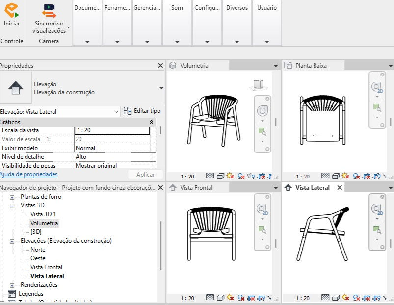Click the Propriedades panel vertical scrollbar
Viewport: 394px width, 305px height.
pos(160,130)
